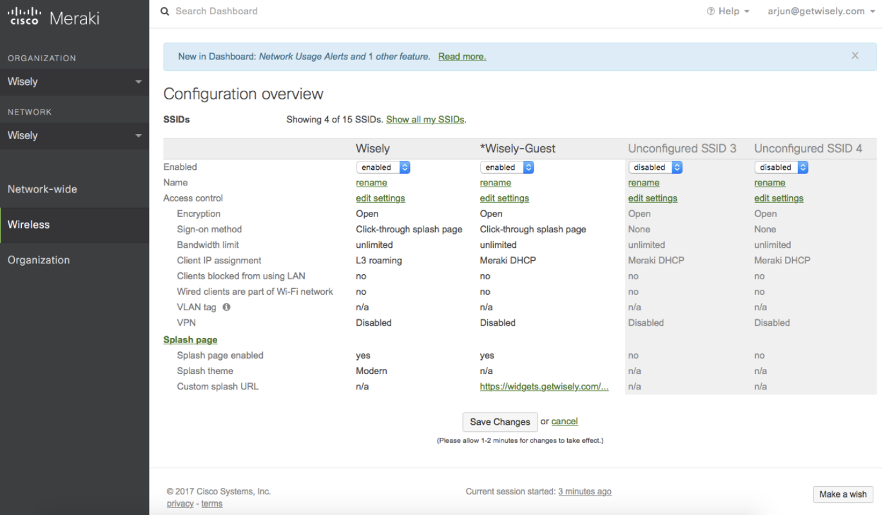Open the privacy link in footer
The image size is (883, 515).
[180, 504]
